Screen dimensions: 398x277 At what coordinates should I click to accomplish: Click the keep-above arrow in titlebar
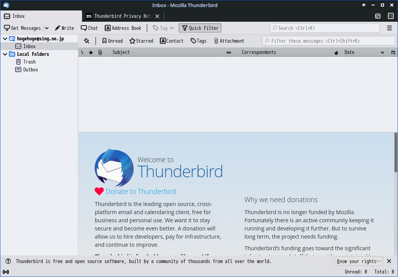[x=364, y=5]
